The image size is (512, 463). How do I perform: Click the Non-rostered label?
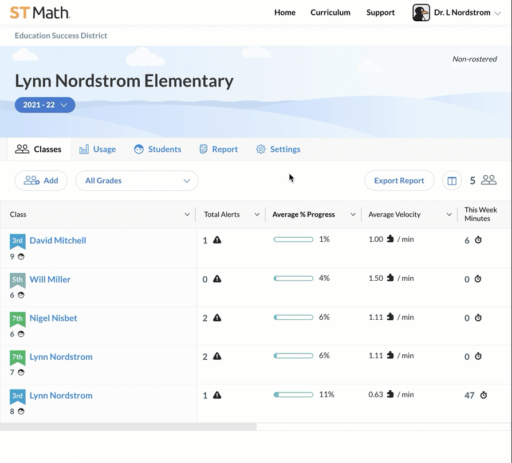tap(474, 59)
